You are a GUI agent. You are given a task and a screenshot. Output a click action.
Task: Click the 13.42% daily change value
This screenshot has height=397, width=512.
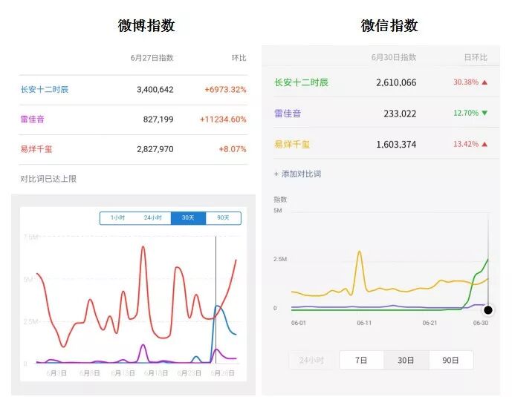pyautogui.click(x=466, y=144)
